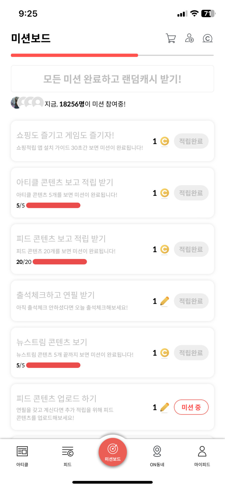Tap 적립완료 for 아티클 콘텐츠 mission
This screenshot has height=488, width=225.
click(191, 193)
